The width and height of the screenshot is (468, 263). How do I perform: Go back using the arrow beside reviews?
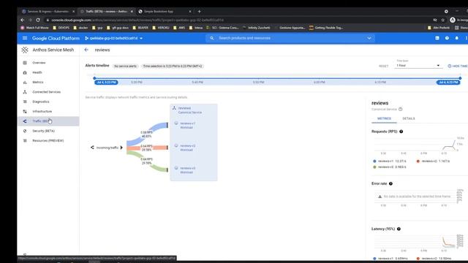coord(86,50)
